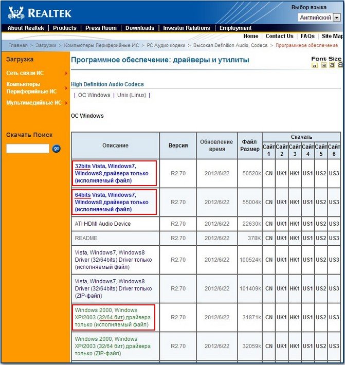Download README from HK1 site
The width and height of the screenshot is (345, 365).
295,238
